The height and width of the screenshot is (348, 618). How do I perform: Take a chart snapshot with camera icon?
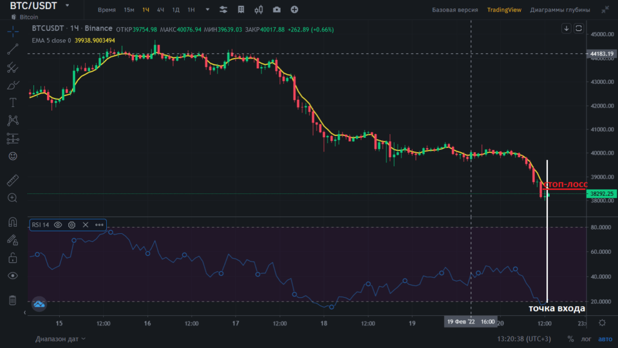[x=276, y=10]
